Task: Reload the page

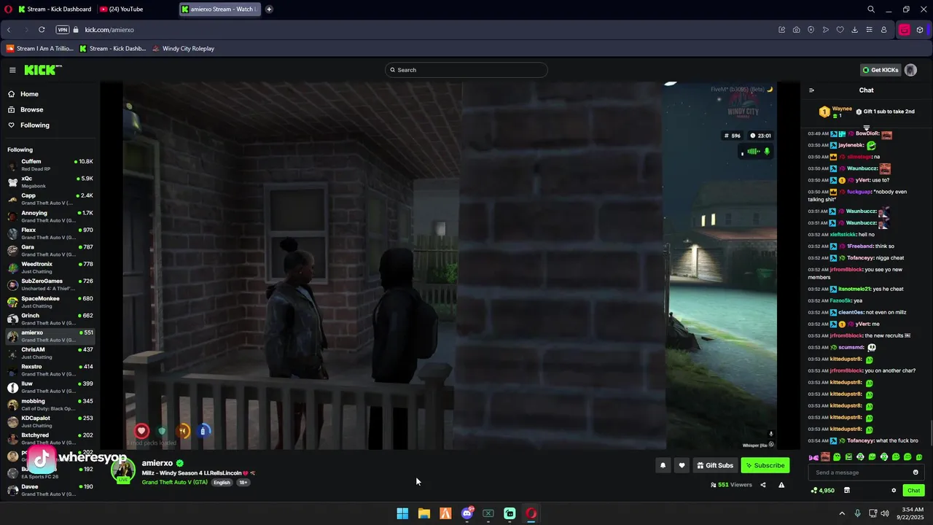Action: (42, 30)
